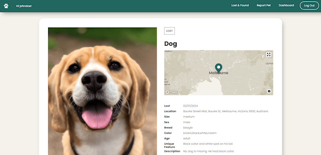Click the unique feature text about black collar
This screenshot has width=321, height=155.
click(x=208, y=144)
